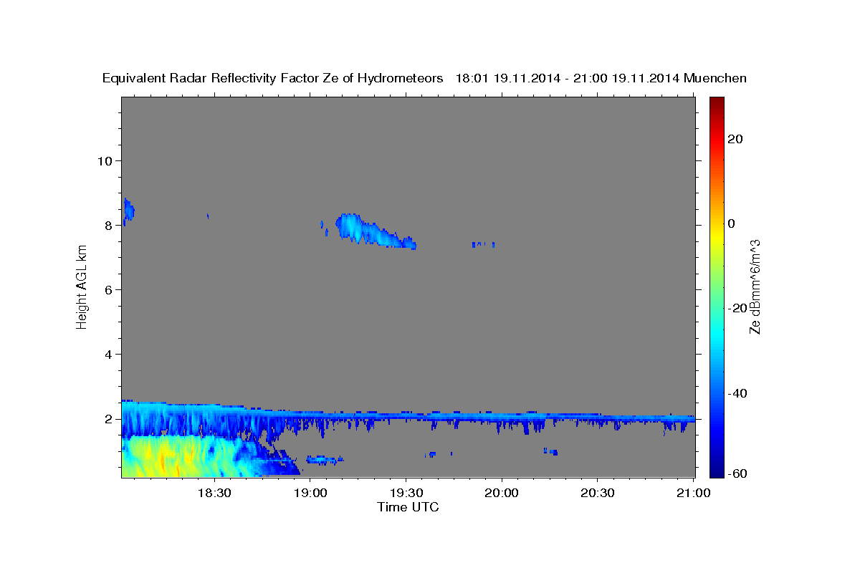The width and height of the screenshot is (860, 573).
Task: Click the 'Height AGL km' axis label
Action: pos(82,286)
